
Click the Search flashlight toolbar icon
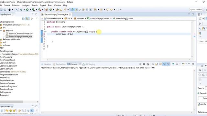click(x=65, y=10)
